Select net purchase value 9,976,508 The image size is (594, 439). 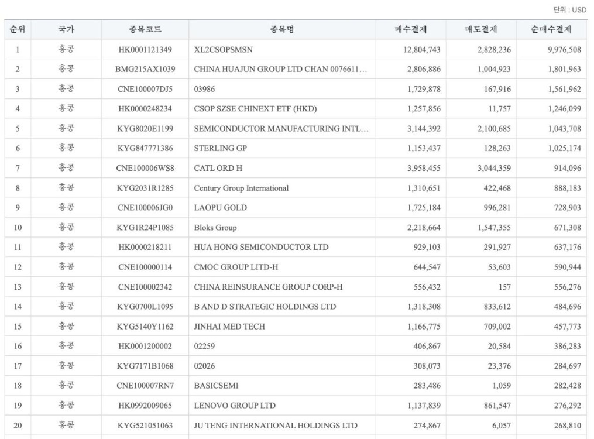(564, 50)
